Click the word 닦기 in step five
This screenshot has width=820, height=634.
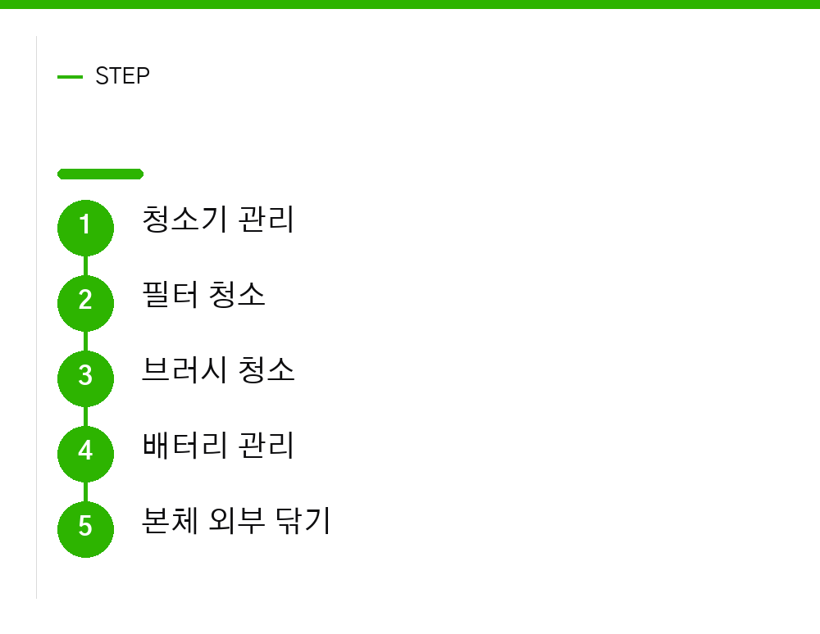tap(303, 521)
